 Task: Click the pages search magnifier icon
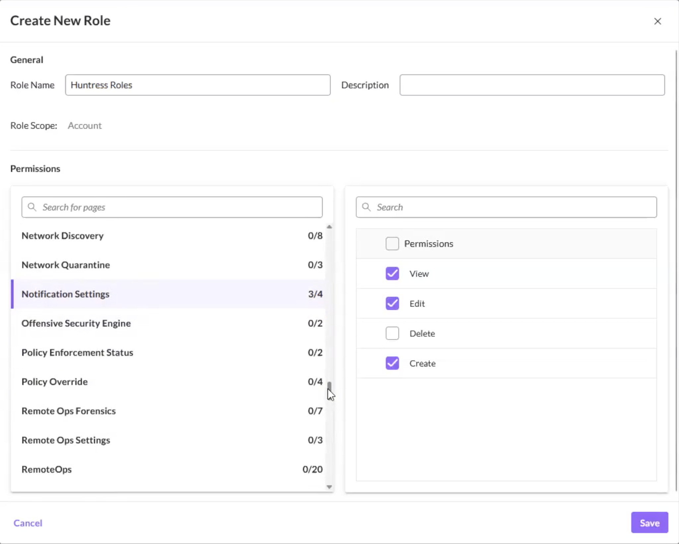(x=32, y=207)
